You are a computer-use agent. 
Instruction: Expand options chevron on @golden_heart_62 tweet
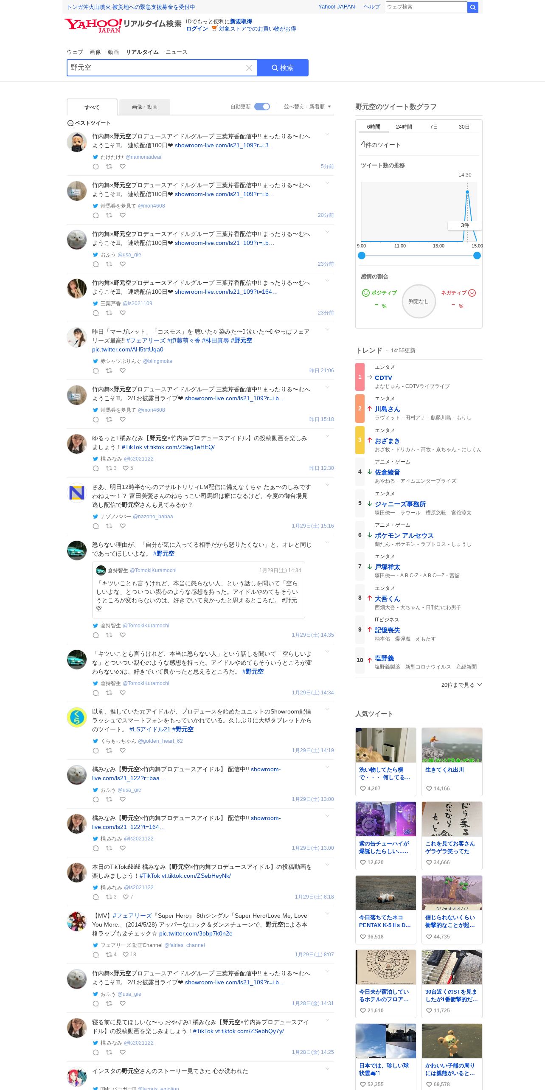327,709
